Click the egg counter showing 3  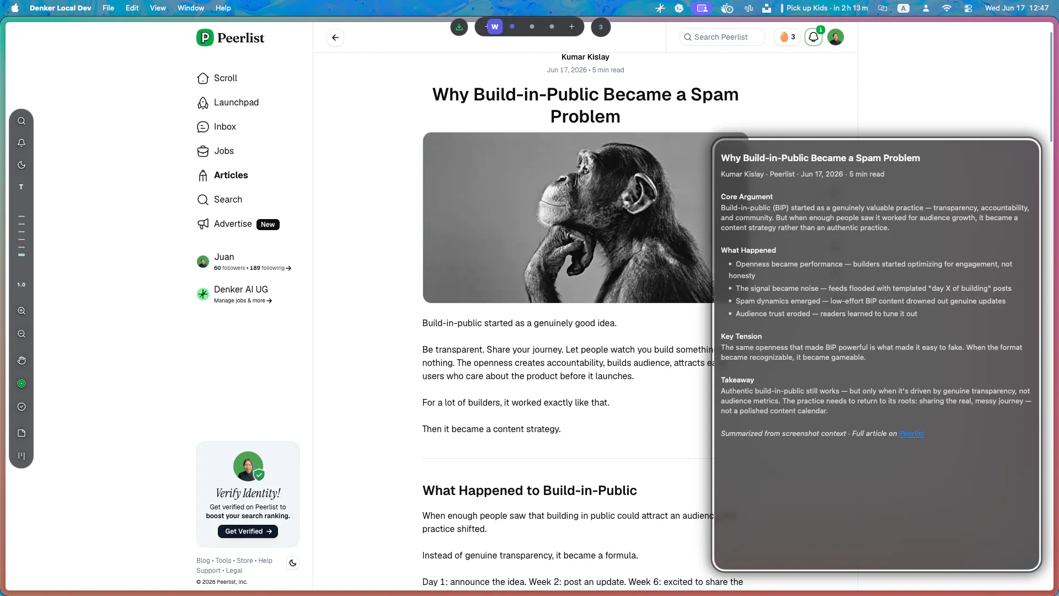[x=787, y=37]
